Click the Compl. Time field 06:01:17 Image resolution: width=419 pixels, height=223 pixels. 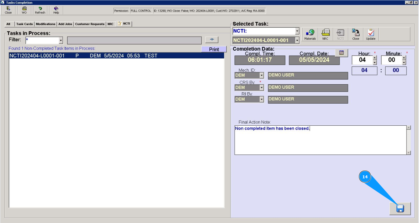click(260, 60)
